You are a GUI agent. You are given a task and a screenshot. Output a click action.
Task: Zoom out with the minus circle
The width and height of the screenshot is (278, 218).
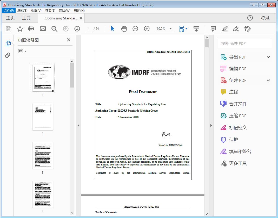135,29
